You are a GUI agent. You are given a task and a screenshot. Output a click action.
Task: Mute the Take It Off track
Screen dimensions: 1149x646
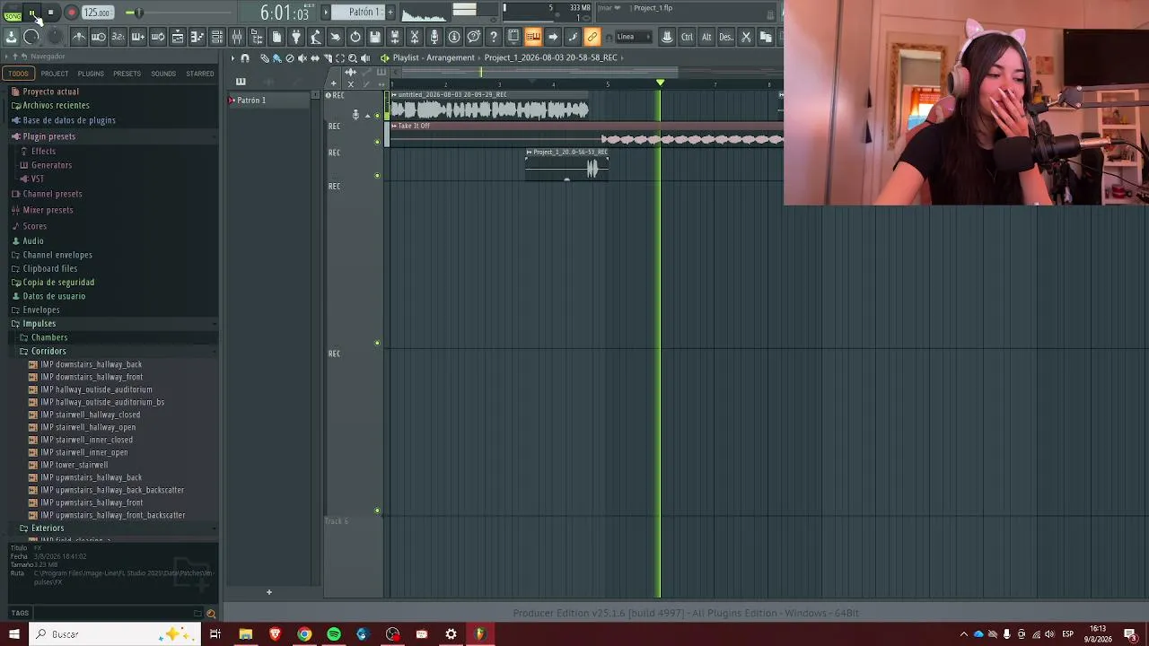tap(377, 142)
